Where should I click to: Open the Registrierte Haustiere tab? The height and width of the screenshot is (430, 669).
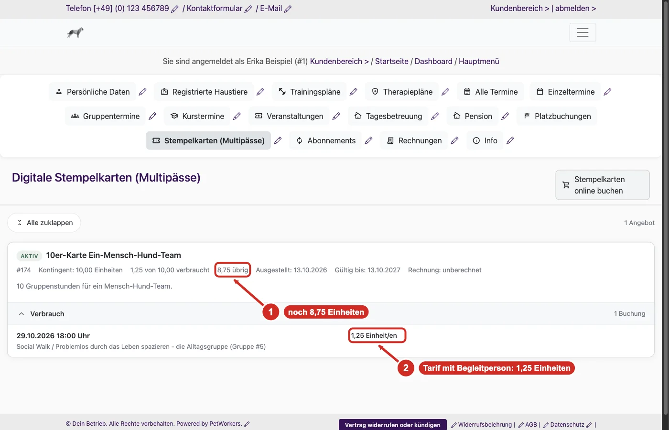204,92
